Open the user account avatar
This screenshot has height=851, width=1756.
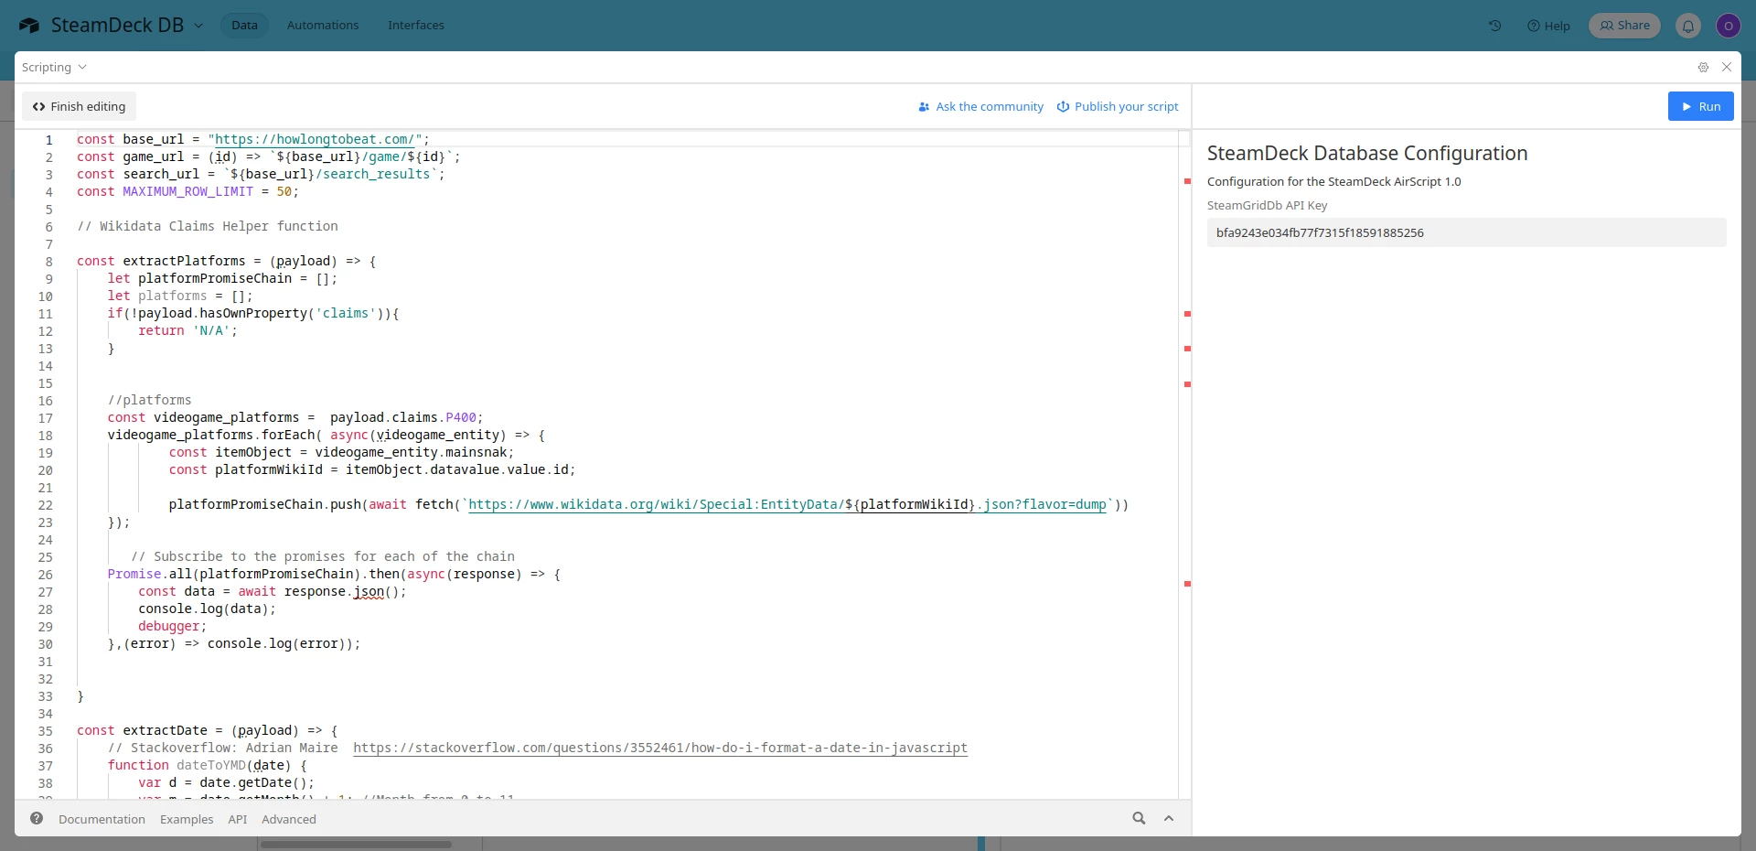pyautogui.click(x=1728, y=26)
